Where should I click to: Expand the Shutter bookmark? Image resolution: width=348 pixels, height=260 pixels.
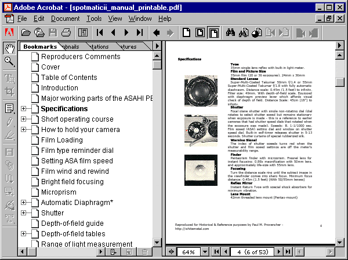23,213
